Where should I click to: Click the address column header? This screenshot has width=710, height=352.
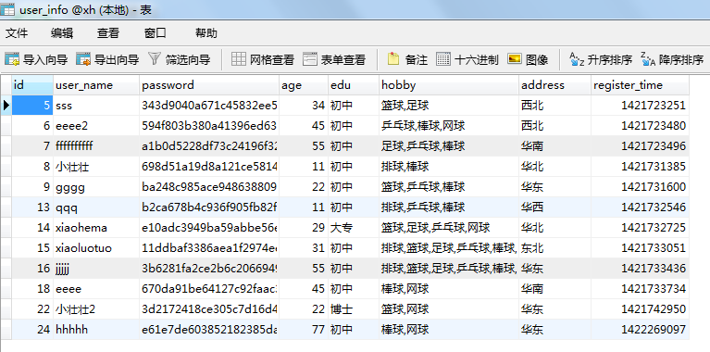554,85
